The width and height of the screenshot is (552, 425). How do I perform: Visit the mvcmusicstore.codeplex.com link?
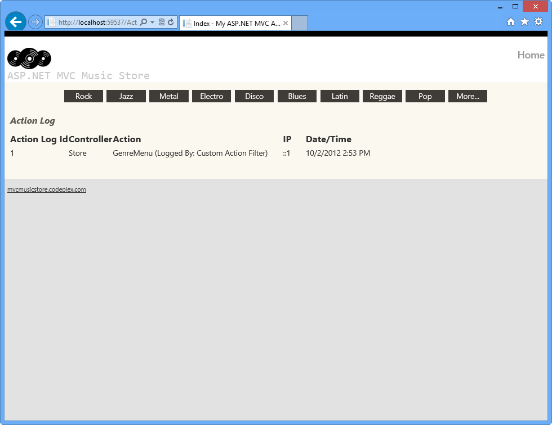click(47, 189)
